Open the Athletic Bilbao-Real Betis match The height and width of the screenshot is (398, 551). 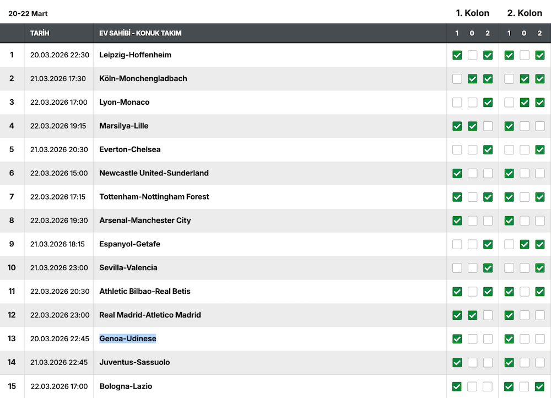point(144,291)
